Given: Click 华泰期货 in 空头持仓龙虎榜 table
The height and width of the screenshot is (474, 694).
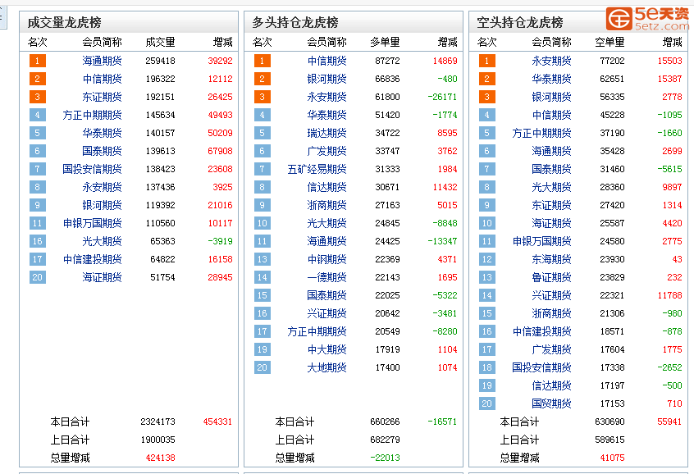Looking at the screenshot, I should click(551, 79).
